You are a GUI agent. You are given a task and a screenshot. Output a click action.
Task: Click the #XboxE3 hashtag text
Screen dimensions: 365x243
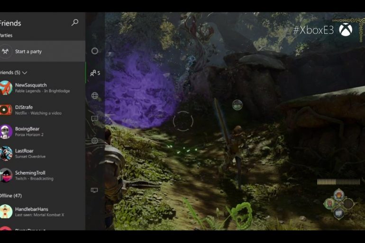click(313, 30)
